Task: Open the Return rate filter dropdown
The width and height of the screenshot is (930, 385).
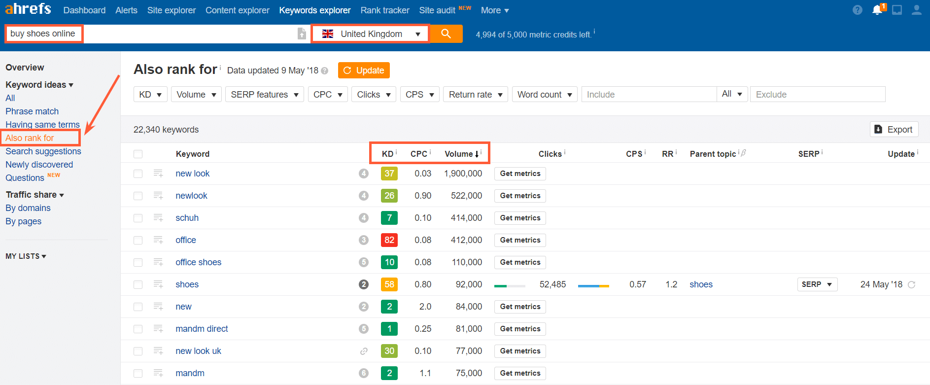Action: click(x=476, y=94)
